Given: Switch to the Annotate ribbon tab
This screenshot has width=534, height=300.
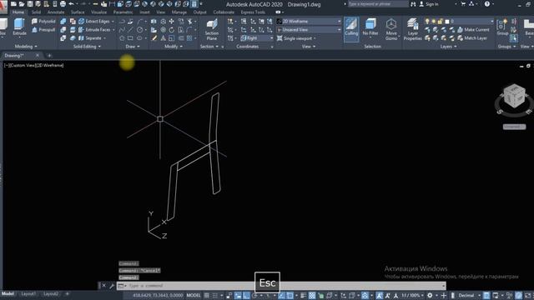Looking at the screenshot, I should click(56, 12).
